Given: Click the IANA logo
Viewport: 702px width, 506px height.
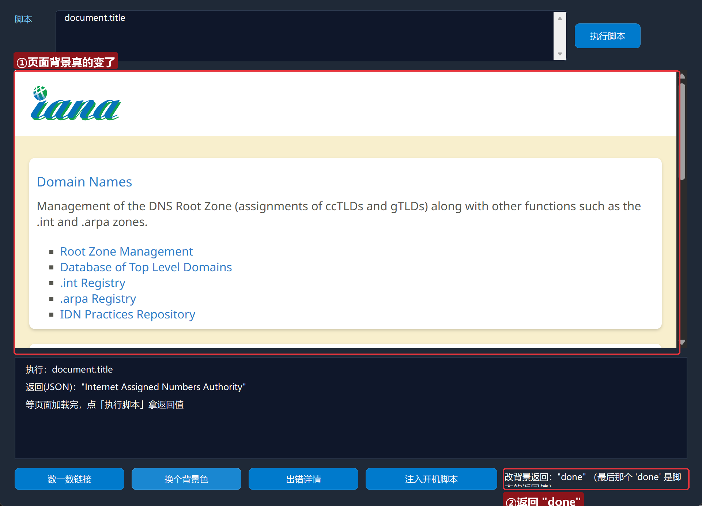Looking at the screenshot, I should point(76,103).
